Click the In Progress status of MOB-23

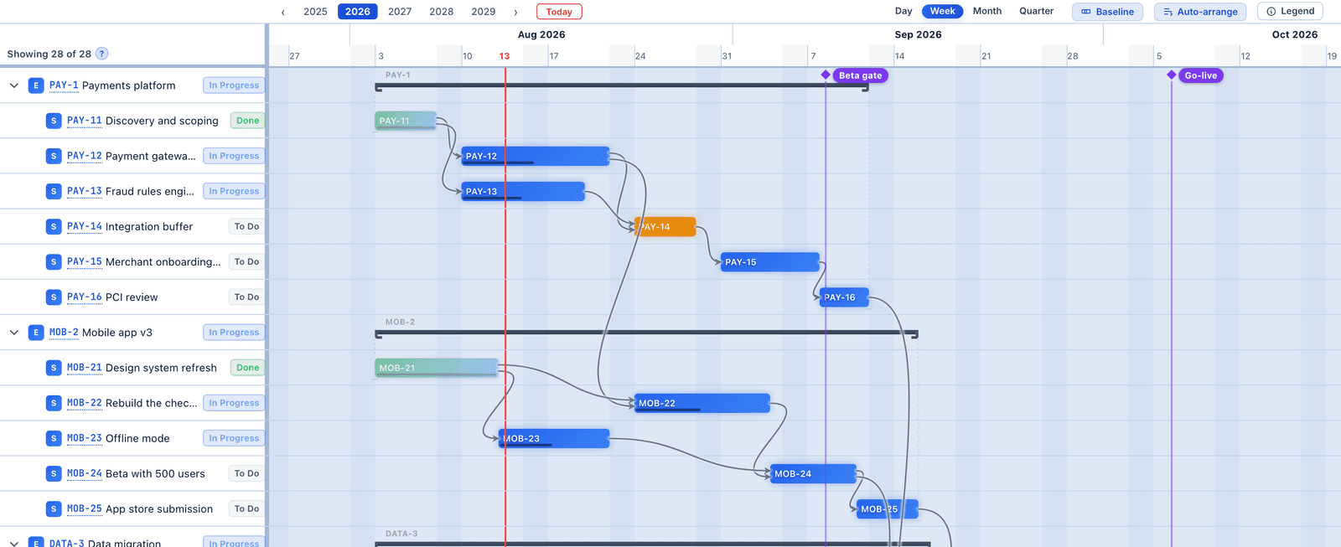(234, 438)
